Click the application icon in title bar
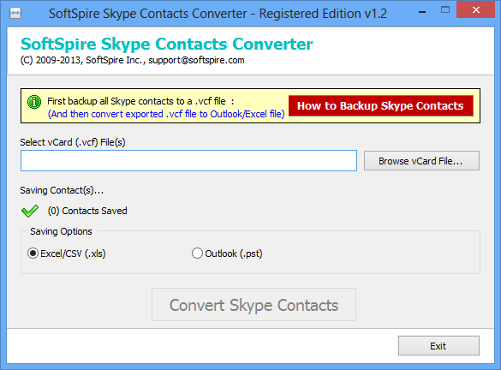The image size is (501, 370). 15,14
